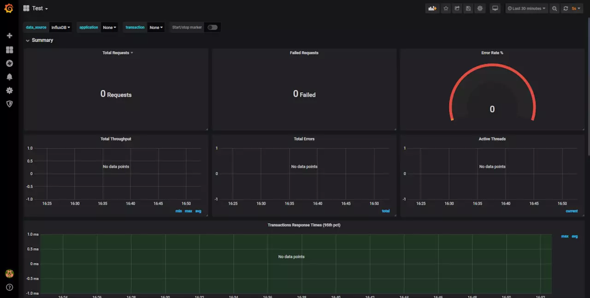The width and height of the screenshot is (590, 298).
Task: Open the application None dropdown
Action: coord(110,27)
